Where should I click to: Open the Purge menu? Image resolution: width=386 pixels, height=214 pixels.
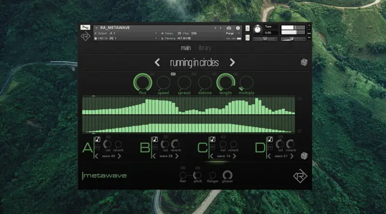pyautogui.click(x=233, y=33)
